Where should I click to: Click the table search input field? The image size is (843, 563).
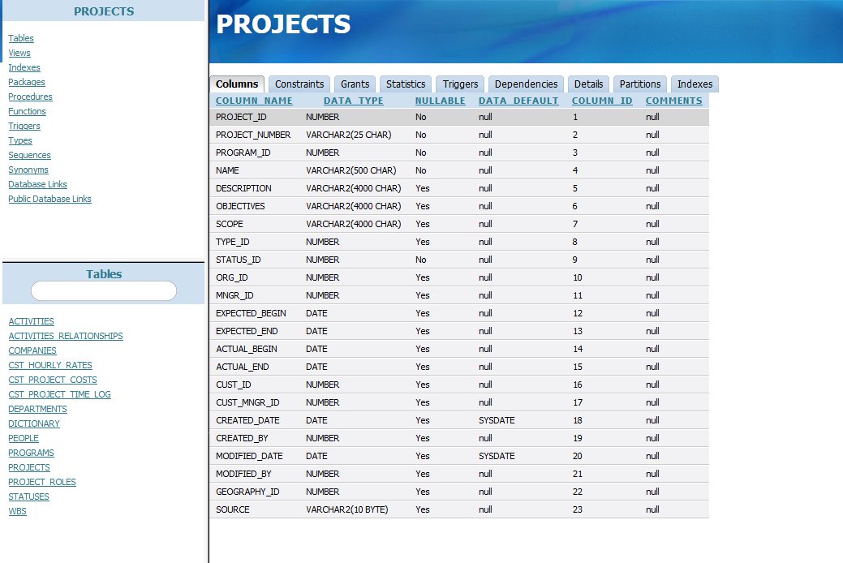[104, 291]
